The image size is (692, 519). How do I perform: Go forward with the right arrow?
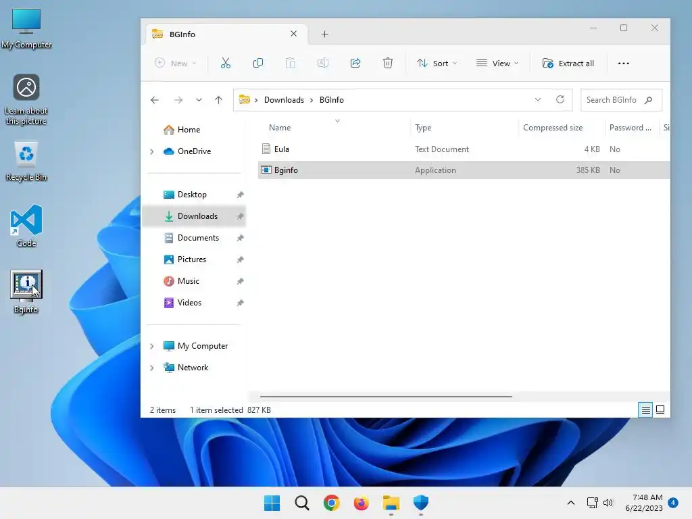[x=178, y=100]
